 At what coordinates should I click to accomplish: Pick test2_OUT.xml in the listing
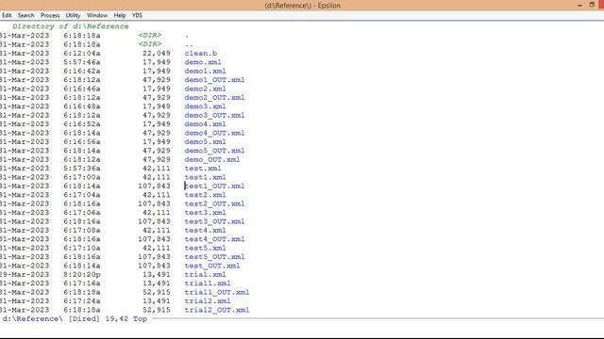pyautogui.click(x=214, y=203)
